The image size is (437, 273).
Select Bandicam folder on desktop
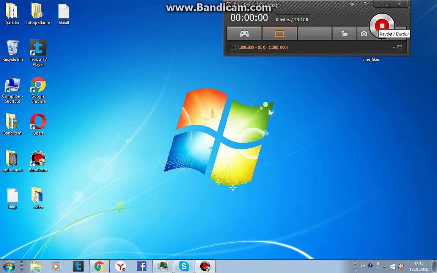tap(12, 124)
